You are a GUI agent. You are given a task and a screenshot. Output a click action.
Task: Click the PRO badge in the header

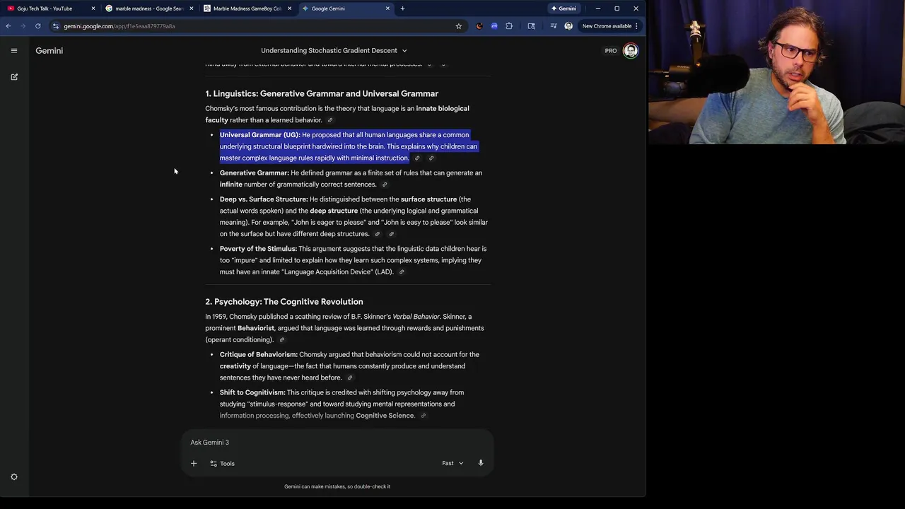tap(611, 51)
